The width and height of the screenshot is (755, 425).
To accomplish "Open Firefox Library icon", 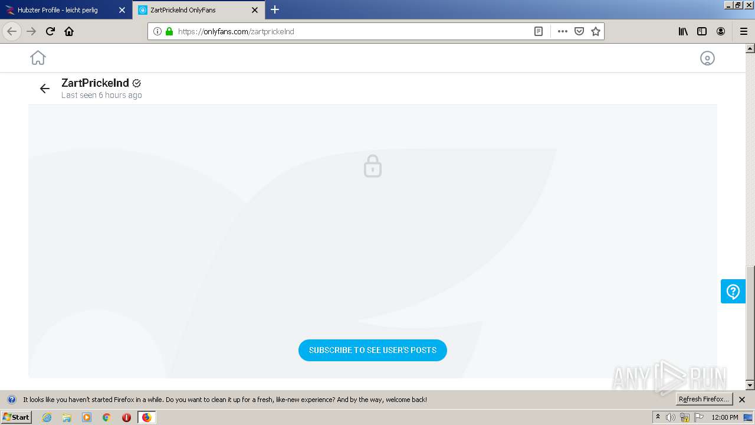I will pos(683,31).
